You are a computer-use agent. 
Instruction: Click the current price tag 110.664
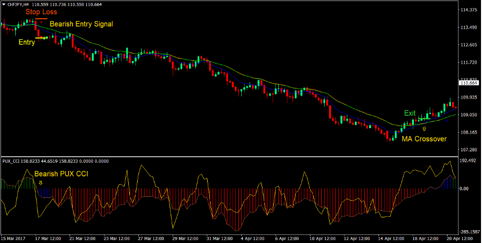pyautogui.click(x=469, y=83)
